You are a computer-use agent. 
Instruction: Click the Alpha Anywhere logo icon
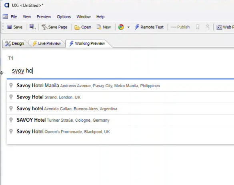point(7,5)
